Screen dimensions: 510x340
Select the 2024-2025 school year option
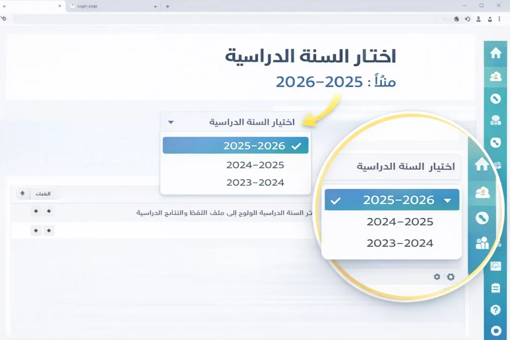(255, 166)
